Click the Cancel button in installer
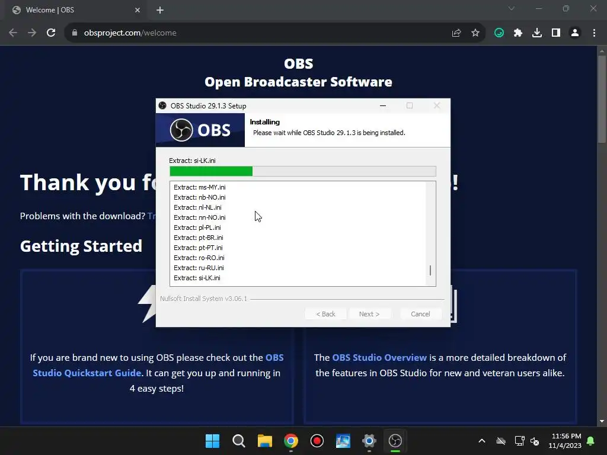This screenshot has height=455, width=607. [x=420, y=314]
